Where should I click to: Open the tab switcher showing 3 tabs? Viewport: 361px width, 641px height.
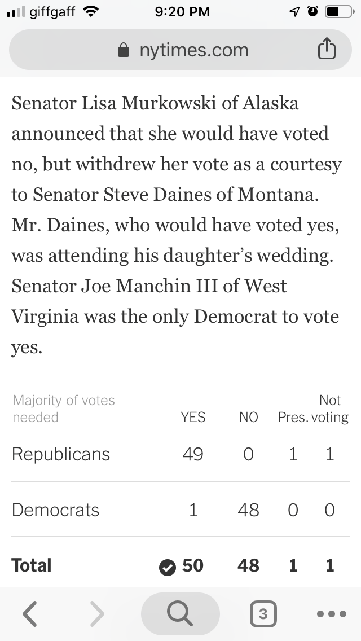click(263, 614)
